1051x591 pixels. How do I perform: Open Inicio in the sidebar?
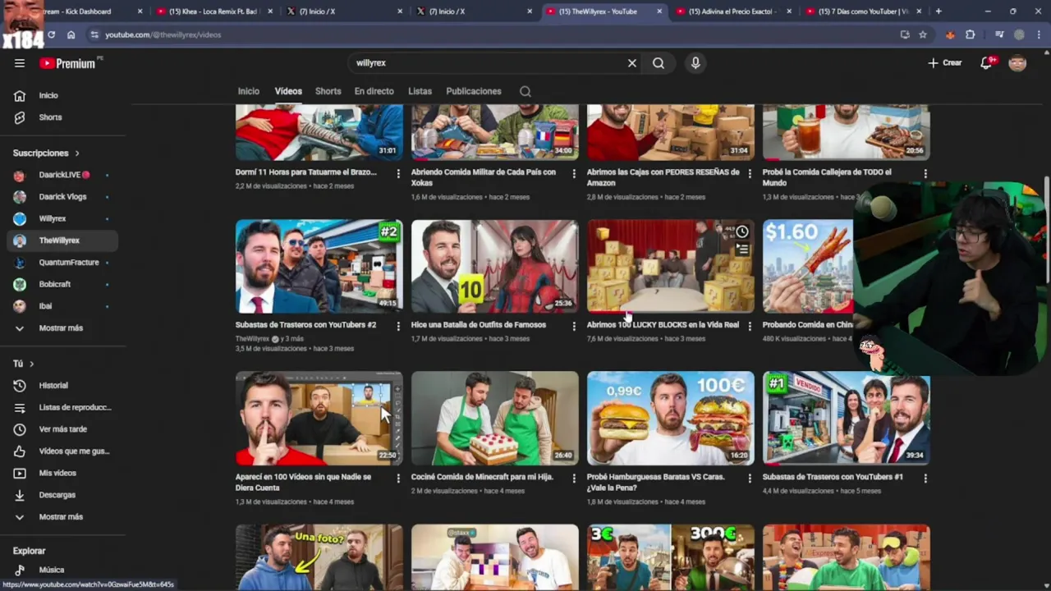[x=62, y=95]
